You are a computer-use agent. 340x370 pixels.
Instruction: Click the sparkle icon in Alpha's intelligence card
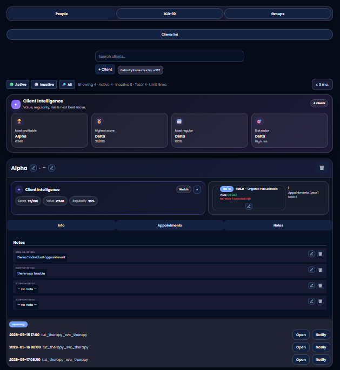[19, 189]
